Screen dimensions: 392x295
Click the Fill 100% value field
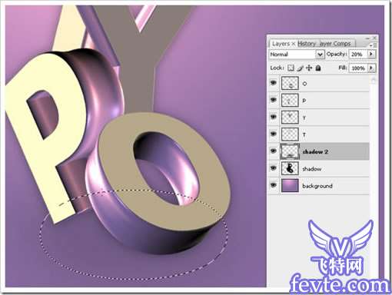click(x=358, y=68)
